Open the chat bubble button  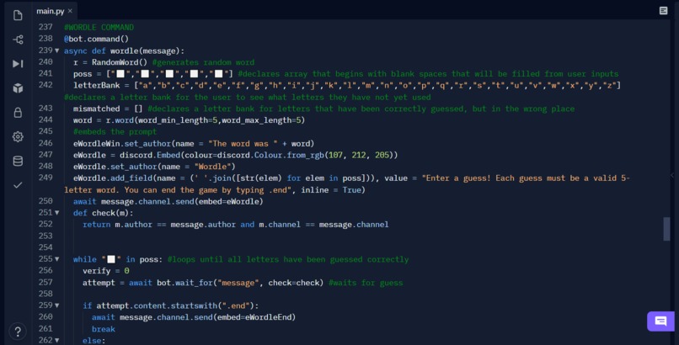(x=660, y=321)
